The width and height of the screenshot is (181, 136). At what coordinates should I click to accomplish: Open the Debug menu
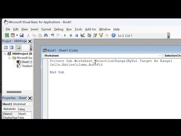(x=59, y=29)
